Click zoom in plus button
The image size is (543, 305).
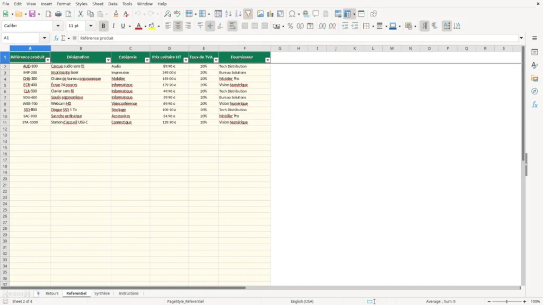pyautogui.click(x=524, y=301)
